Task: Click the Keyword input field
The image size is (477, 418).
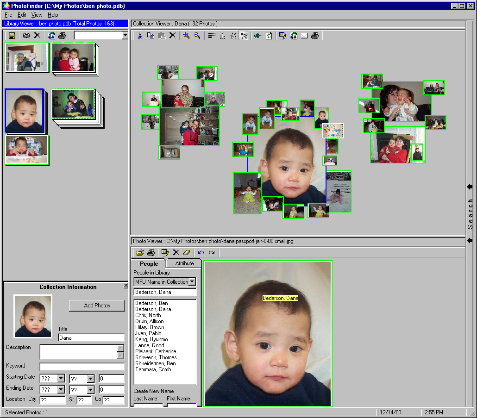Action: [x=82, y=367]
